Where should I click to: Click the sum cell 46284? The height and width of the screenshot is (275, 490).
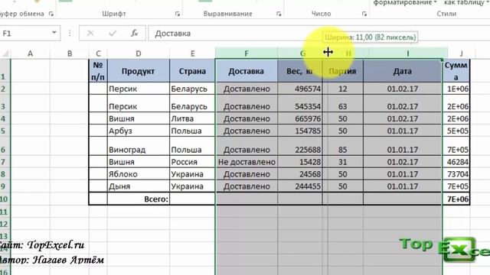(x=456, y=162)
